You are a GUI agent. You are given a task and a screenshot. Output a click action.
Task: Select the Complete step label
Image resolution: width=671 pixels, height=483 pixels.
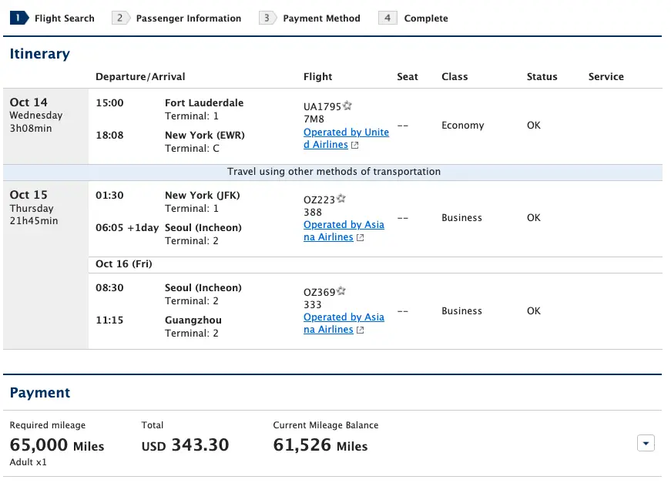pos(425,18)
